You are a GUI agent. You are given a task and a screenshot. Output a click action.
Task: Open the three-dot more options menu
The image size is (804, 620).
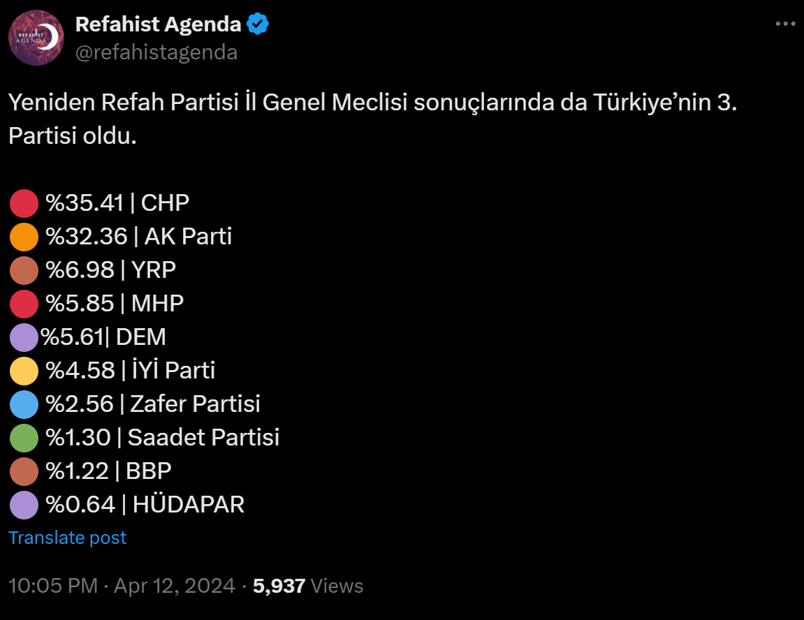(786, 24)
